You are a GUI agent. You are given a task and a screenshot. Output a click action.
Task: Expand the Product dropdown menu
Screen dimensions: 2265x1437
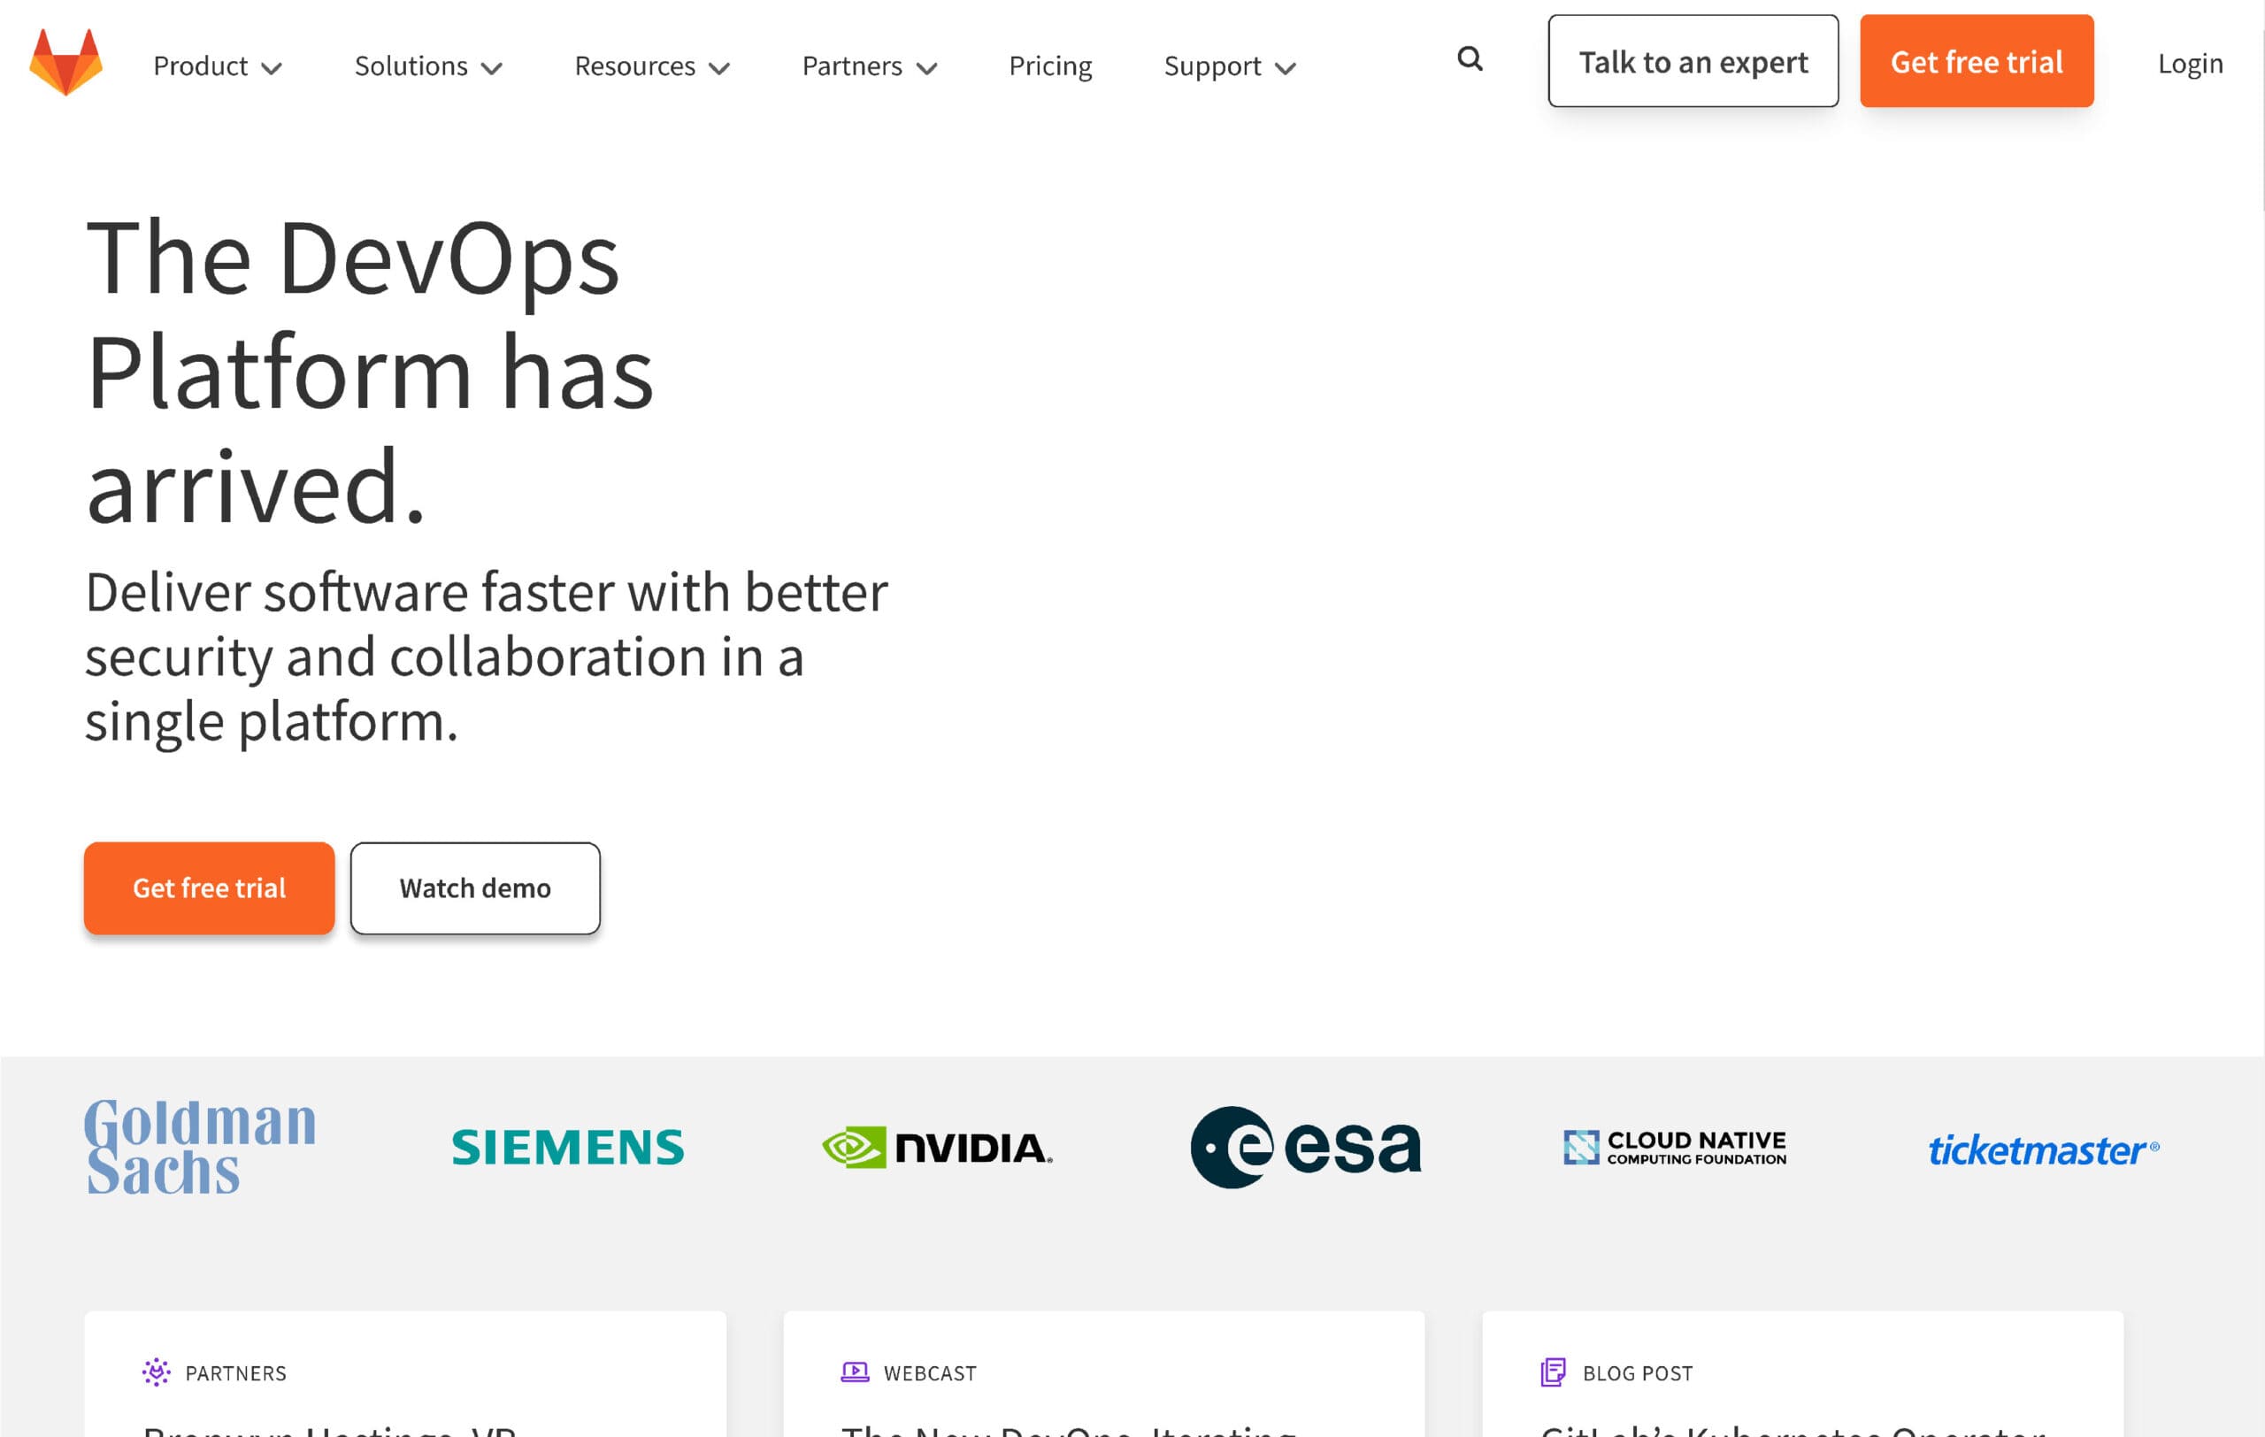218,65
